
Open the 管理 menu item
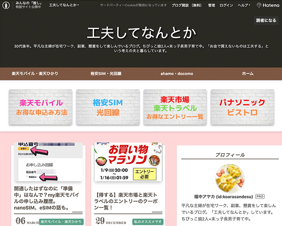tap(211, 5)
